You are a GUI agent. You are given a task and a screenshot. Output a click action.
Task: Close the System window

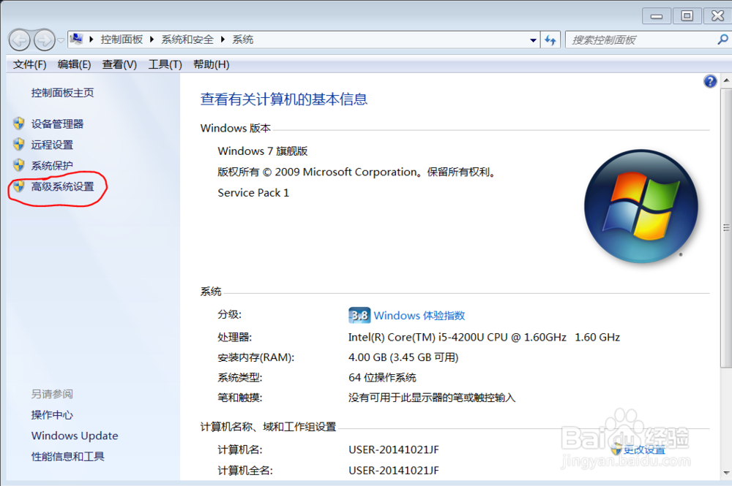coord(717,16)
